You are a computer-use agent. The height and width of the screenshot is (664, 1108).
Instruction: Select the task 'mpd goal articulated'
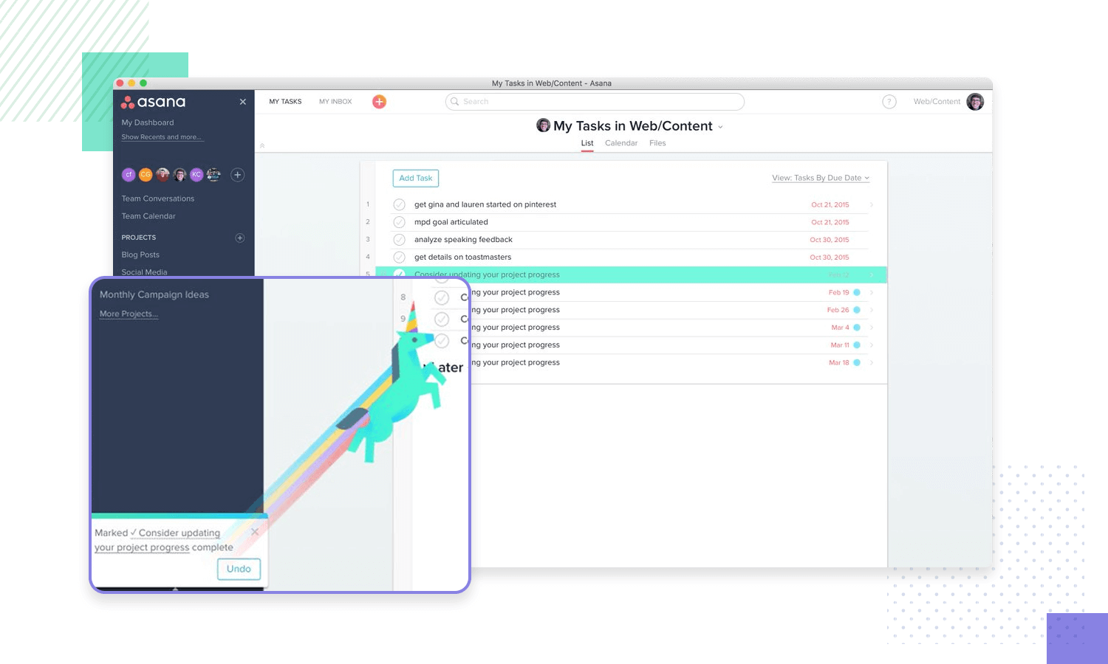pyautogui.click(x=451, y=222)
